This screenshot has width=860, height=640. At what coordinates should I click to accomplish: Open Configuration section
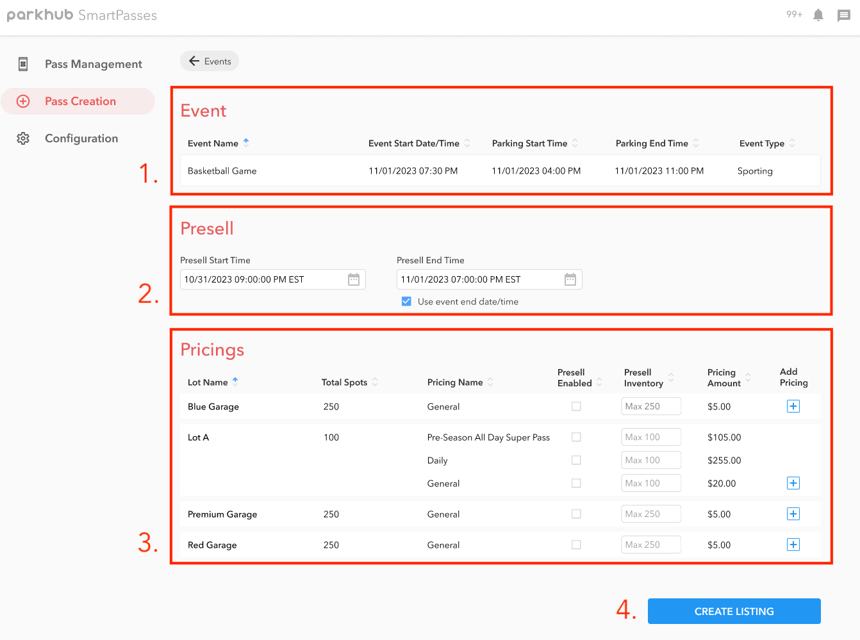[78, 138]
